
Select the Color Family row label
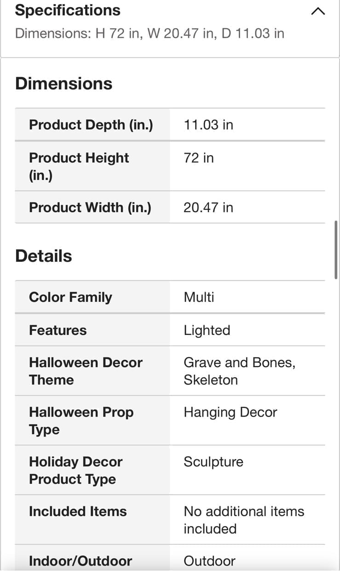click(70, 297)
